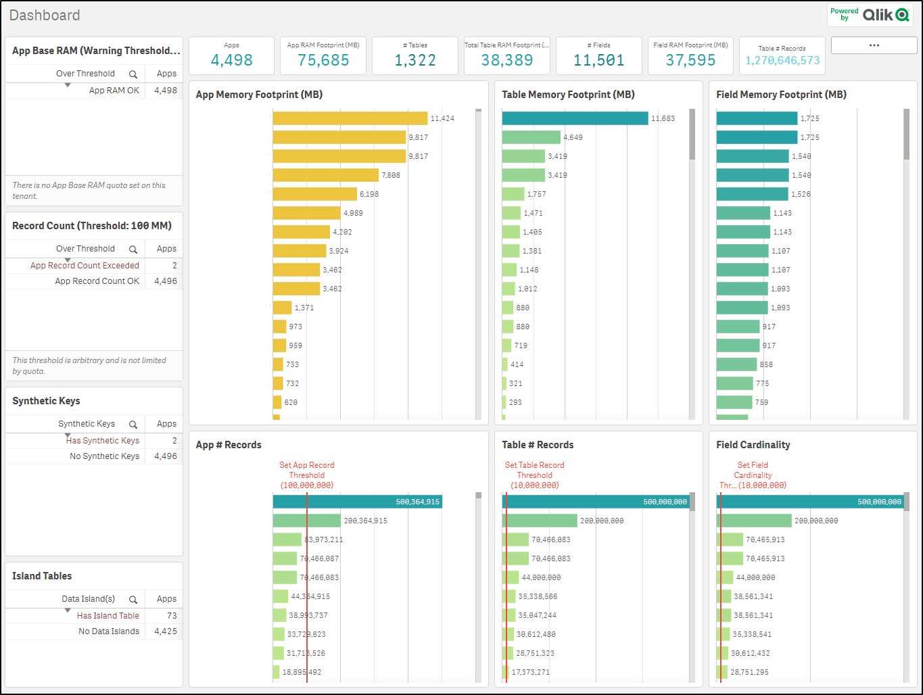Open the Set App Record Threshold link

click(x=306, y=475)
